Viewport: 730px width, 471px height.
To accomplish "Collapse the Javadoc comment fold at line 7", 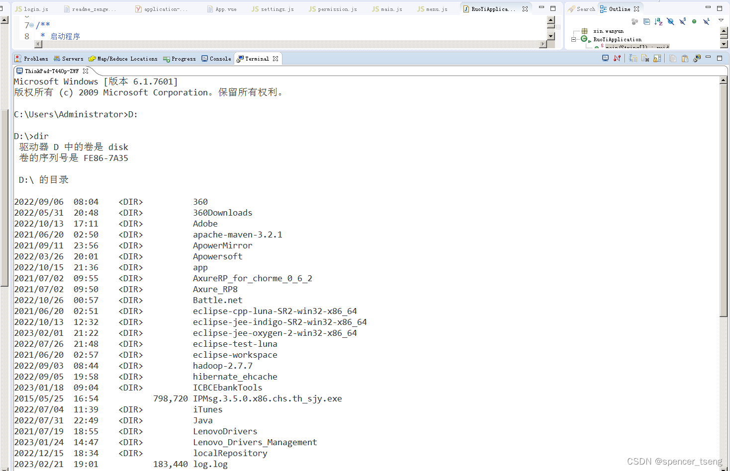I will pos(32,25).
